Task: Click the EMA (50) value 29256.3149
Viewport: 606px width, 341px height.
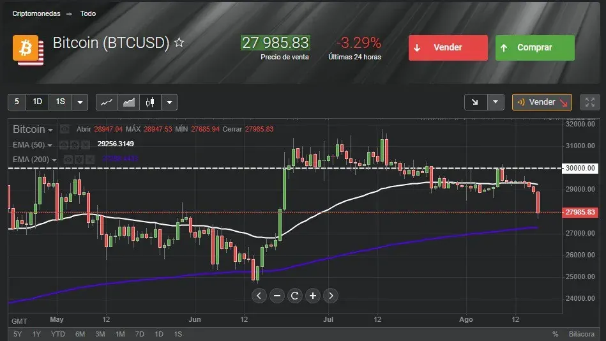Action: point(116,144)
